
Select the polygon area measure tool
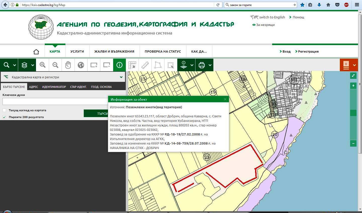click(158, 65)
